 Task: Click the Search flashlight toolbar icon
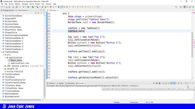pos(54,7)
